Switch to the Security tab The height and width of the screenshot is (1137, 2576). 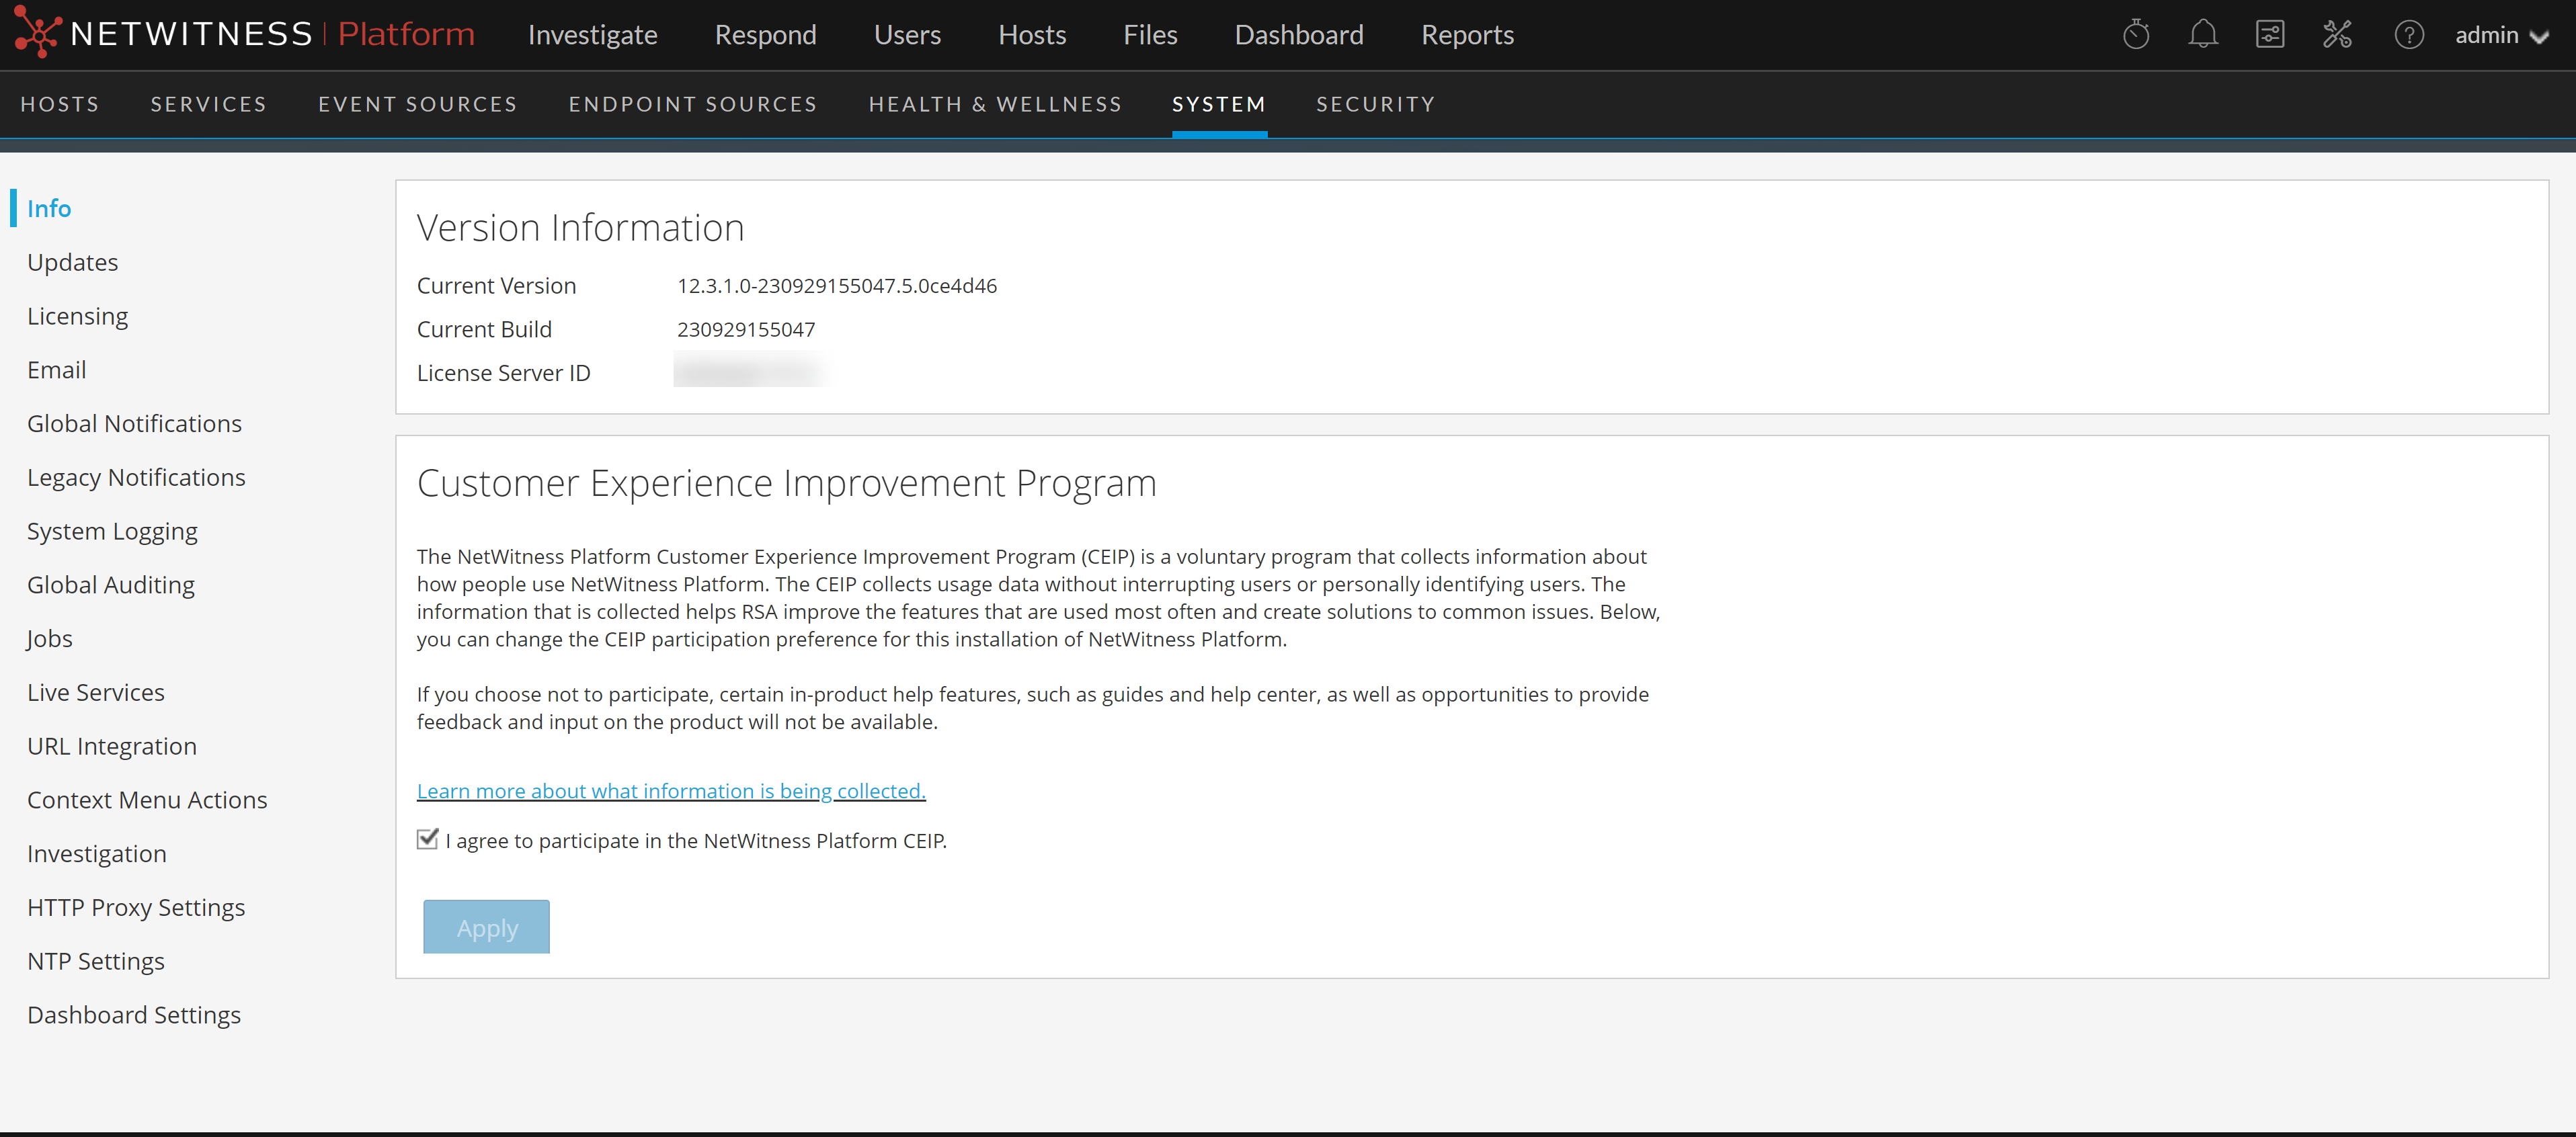pos(1375,104)
